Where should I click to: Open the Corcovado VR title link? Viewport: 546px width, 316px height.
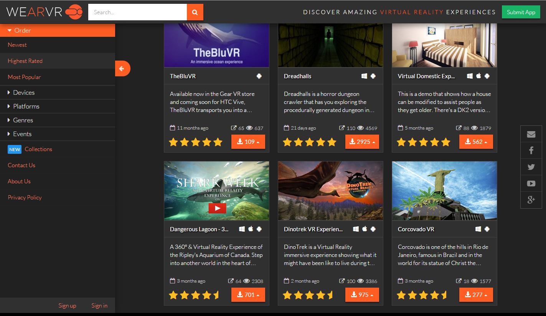pos(416,229)
